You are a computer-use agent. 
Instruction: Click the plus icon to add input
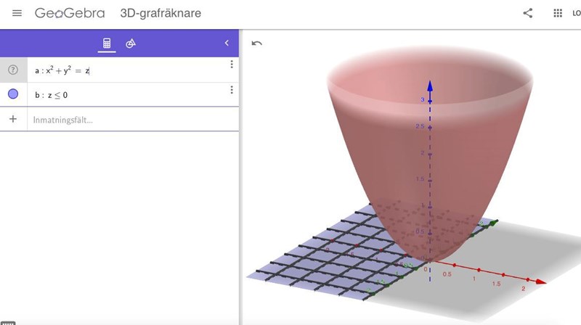pos(13,119)
